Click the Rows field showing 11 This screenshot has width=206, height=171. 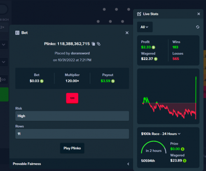72,134
